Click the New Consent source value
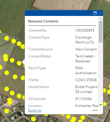Viewport: 110px width, 122px height. [86, 49]
